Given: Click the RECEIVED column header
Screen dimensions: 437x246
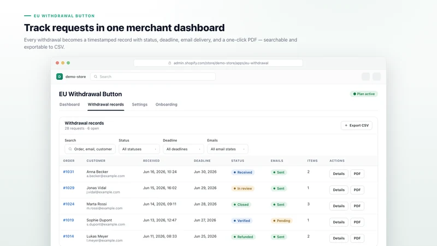Looking at the screenshot, I should coord(151,161).
